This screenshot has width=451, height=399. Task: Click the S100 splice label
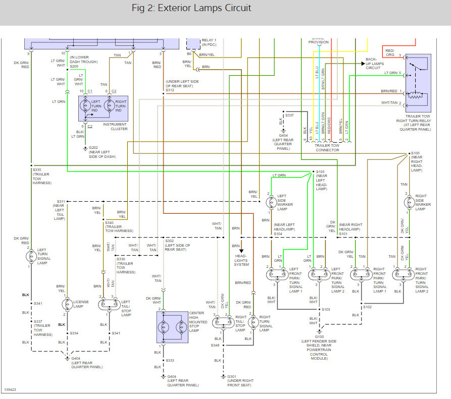415,153
